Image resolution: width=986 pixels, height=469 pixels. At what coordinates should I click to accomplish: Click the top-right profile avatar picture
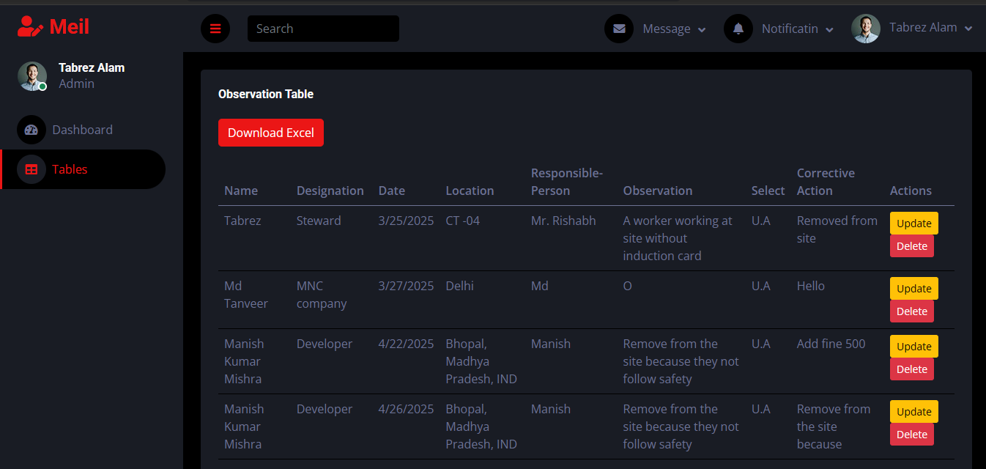click(866, 28)
